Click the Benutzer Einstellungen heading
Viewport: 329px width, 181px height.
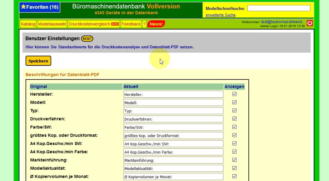52,38
